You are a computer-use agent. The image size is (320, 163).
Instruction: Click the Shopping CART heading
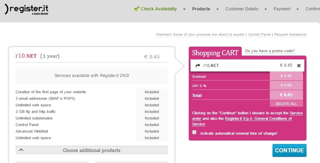click(x=215, y=53)
